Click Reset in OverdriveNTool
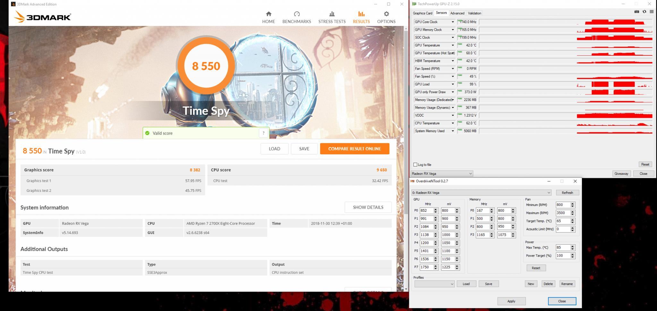The height and width of the screenshot is (311, 657). 536,268
